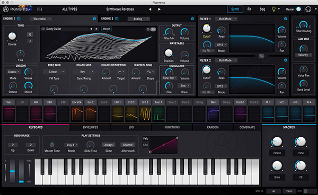Image resolution: width=318 pixels, height=195 pixels.
Task: Open the Envelopes tab
Action: click(x=91, y=127)
